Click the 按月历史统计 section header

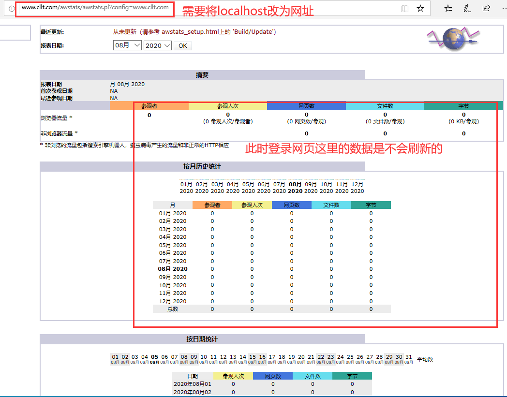pos(202,166)
